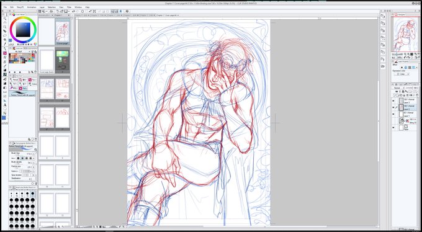This screenshot has height=232, width=422.
Task: Click the New document icon in the command bar
Action: [58, 11]
